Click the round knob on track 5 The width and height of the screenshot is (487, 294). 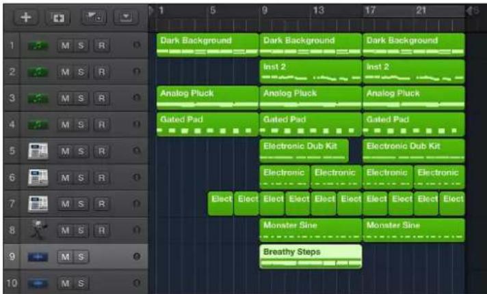coord(137,151)
